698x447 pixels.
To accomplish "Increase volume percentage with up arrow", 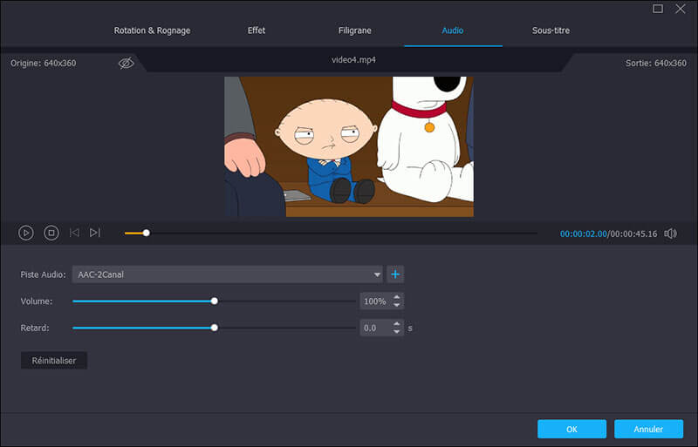I will point(397,297).
